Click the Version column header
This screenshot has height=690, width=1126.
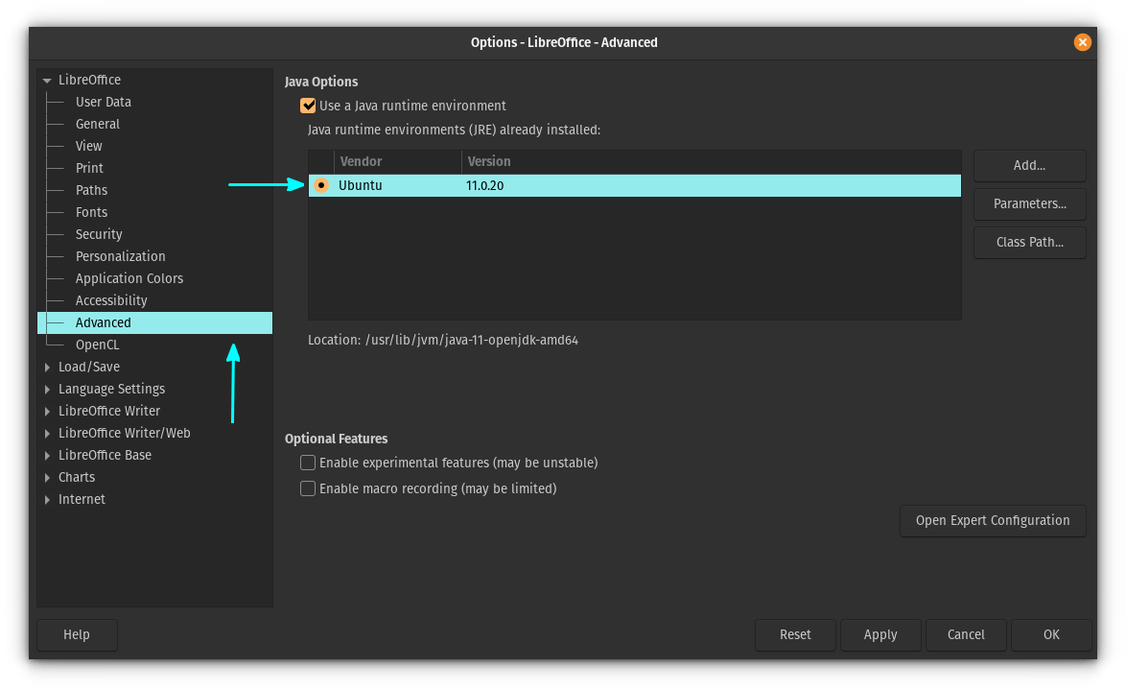(x=489, y=161)
